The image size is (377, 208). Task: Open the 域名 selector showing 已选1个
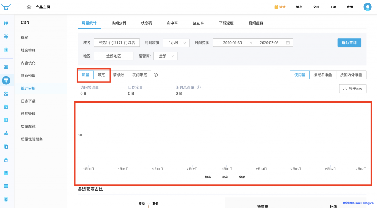[117, 43]
